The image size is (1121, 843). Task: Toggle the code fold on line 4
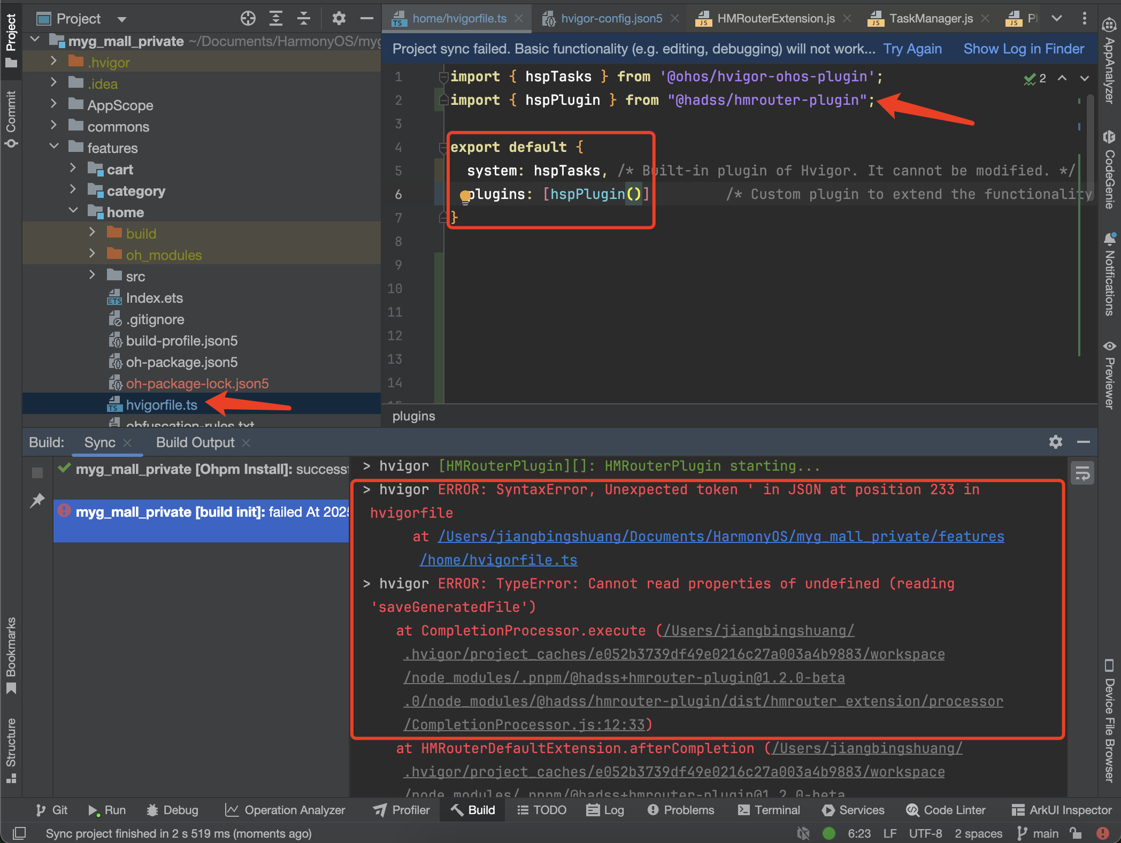pyautogui.click(x=443, y=148)
